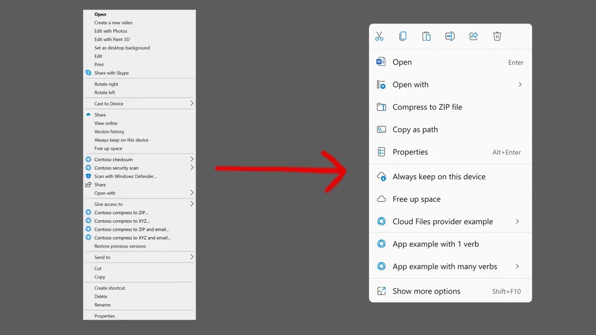Select the Delete text entry in classic menu
The image size is (596, 335).
[101, 296]
